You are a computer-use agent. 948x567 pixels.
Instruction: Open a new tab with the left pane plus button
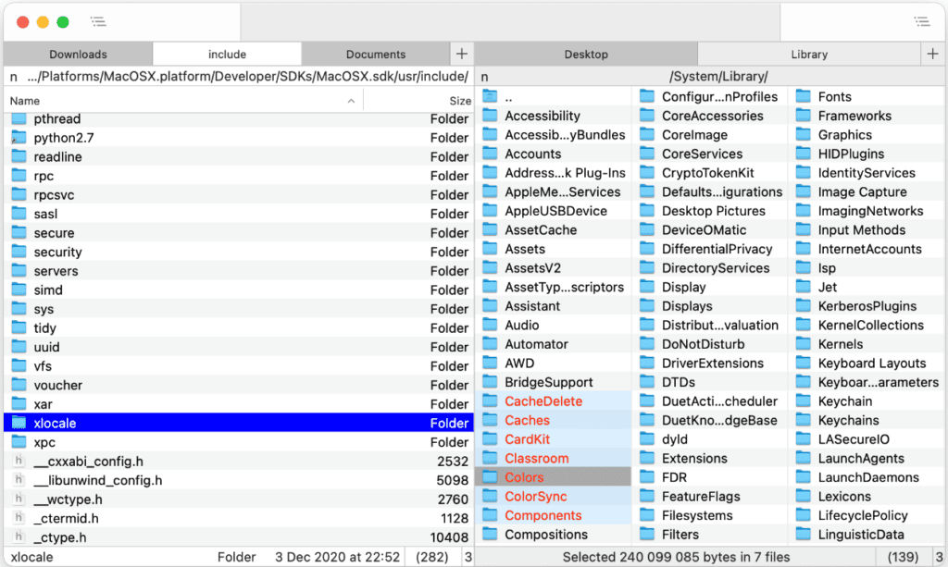pos(461,53)
